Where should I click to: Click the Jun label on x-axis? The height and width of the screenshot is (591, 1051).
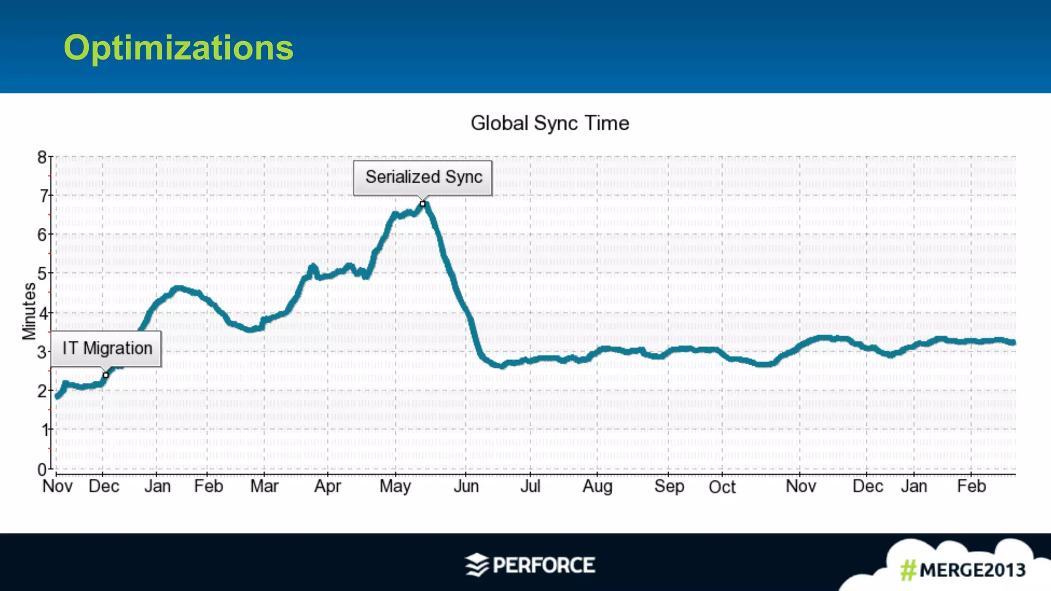[465, 486]
